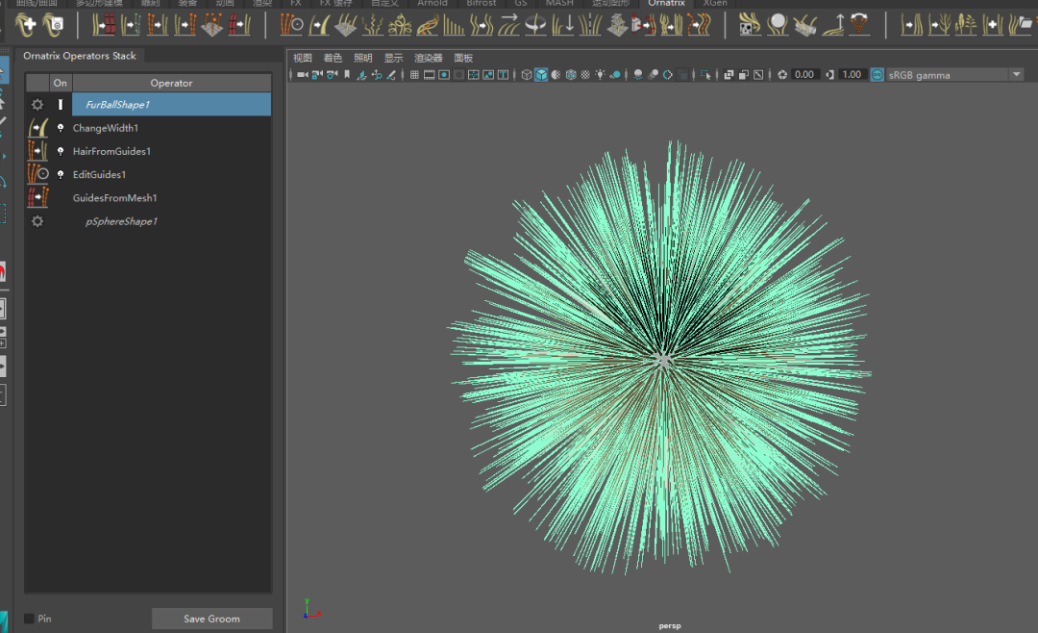Disable the HairFromGuides1 operator bulb
This screenshot has height=633, width=1038.
(x=61, y=151)
